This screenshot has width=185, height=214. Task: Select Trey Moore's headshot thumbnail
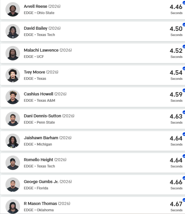(x=13, y=75)
